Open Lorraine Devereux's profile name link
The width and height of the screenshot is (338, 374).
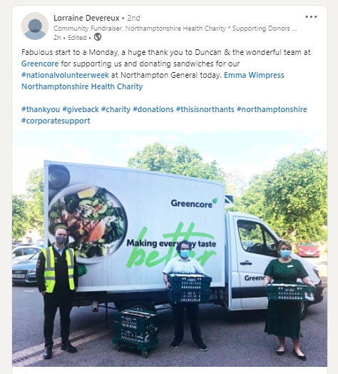(86, 18)
